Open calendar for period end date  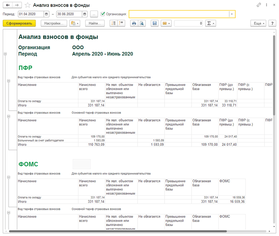click(x=85, y=14)
